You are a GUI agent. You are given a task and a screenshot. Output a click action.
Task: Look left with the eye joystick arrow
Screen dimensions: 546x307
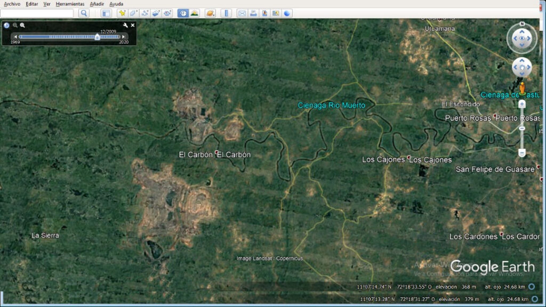click(515, 38)
